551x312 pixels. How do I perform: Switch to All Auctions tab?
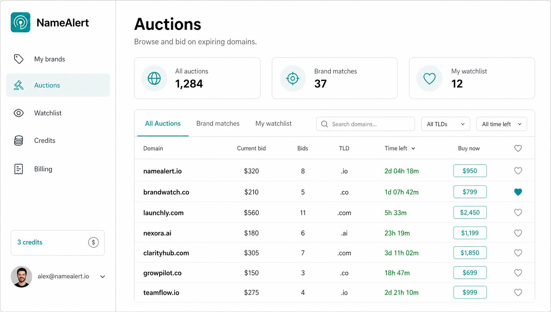coord(163,124)
